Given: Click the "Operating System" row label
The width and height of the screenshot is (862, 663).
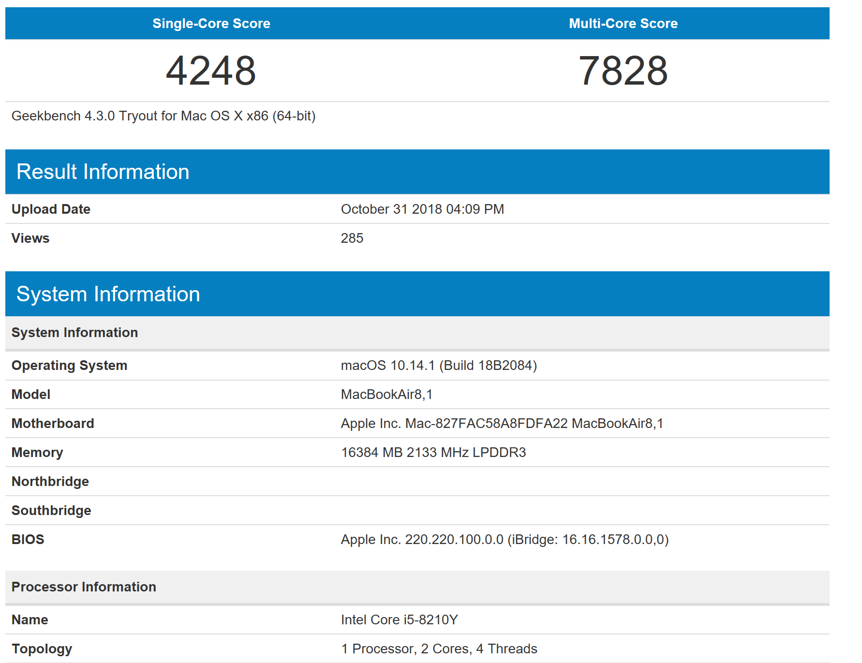Looking at the screenshot, I should point(70,366).
